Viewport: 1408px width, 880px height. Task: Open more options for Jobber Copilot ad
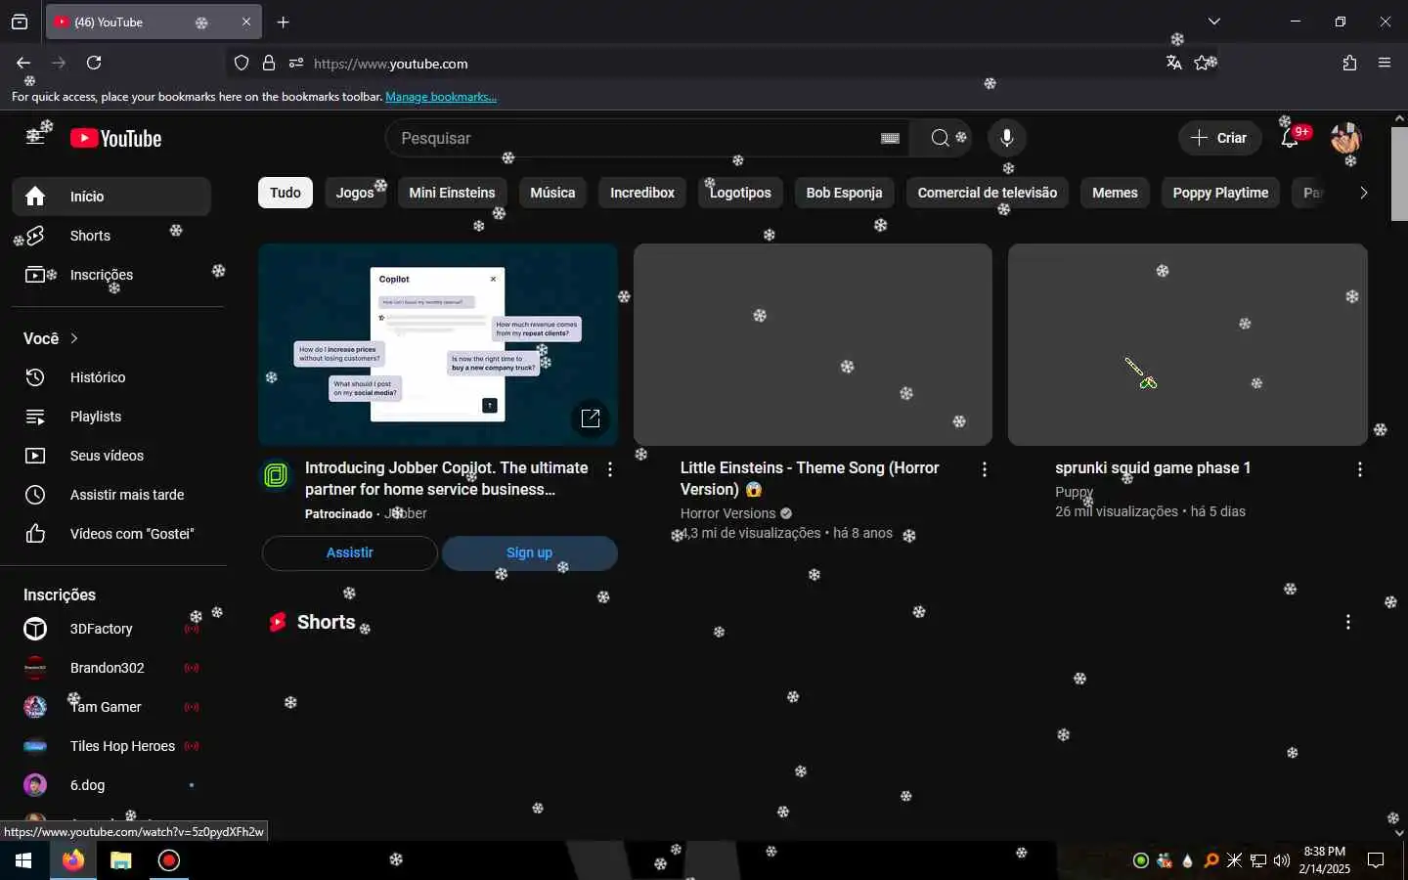(x=610, y=469)
